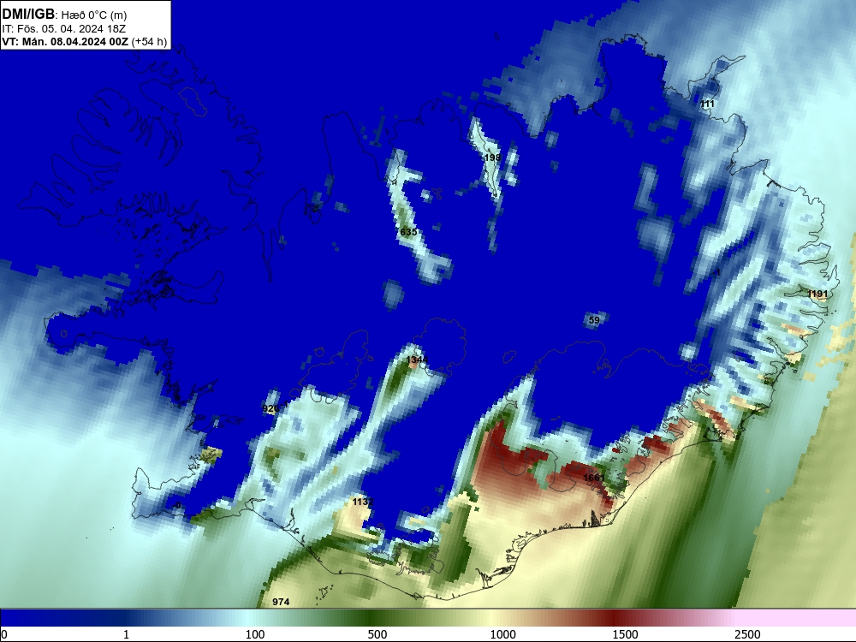Image resolution: width=856 pixels, height=642 pixels.
Task: Click the map value 59
Action: click(594, 320)
